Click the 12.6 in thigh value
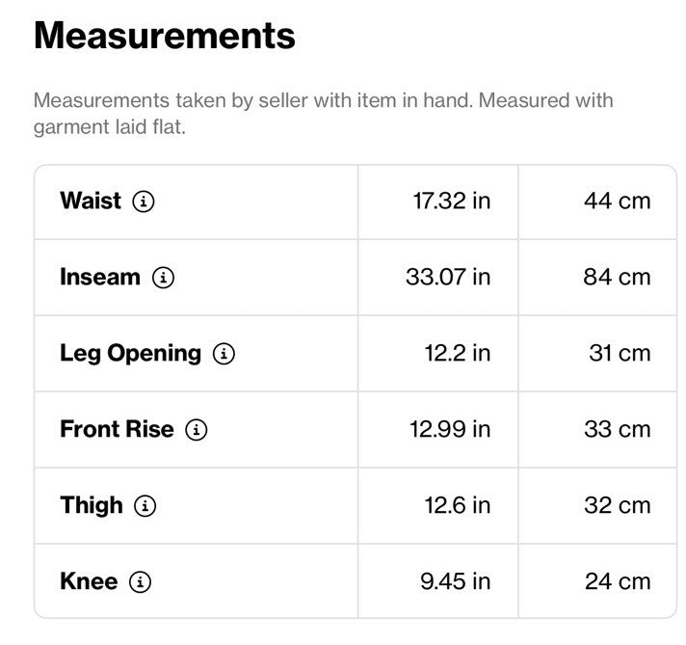 tap(458, 506)
